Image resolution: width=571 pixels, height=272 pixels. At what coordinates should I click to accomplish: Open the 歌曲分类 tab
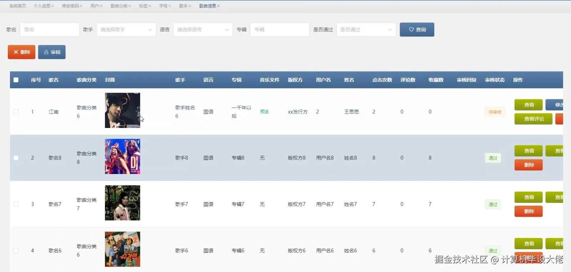119,6
